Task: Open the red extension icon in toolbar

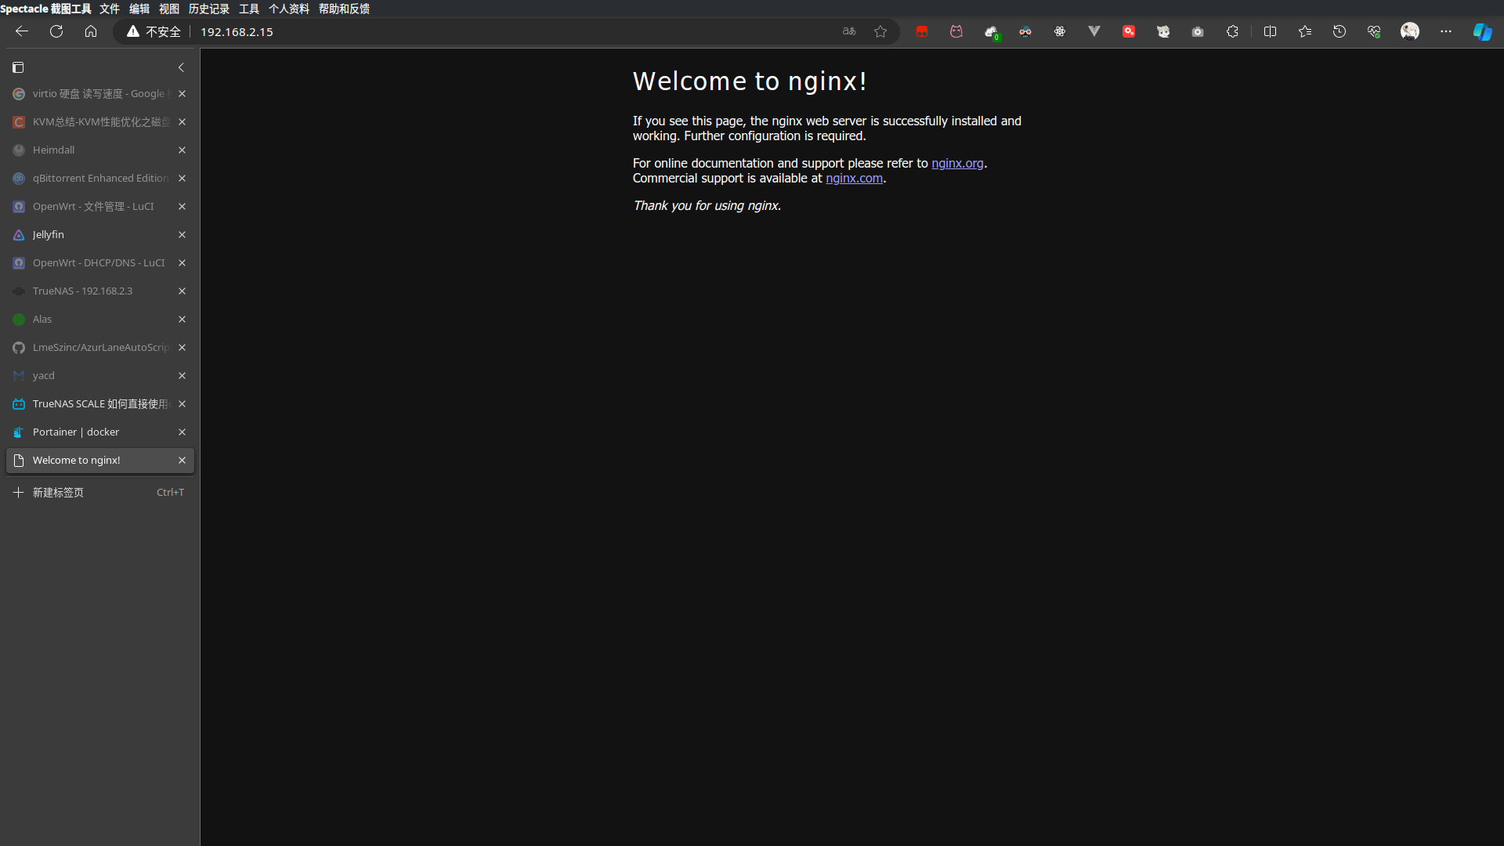Action: pos(922,31)
